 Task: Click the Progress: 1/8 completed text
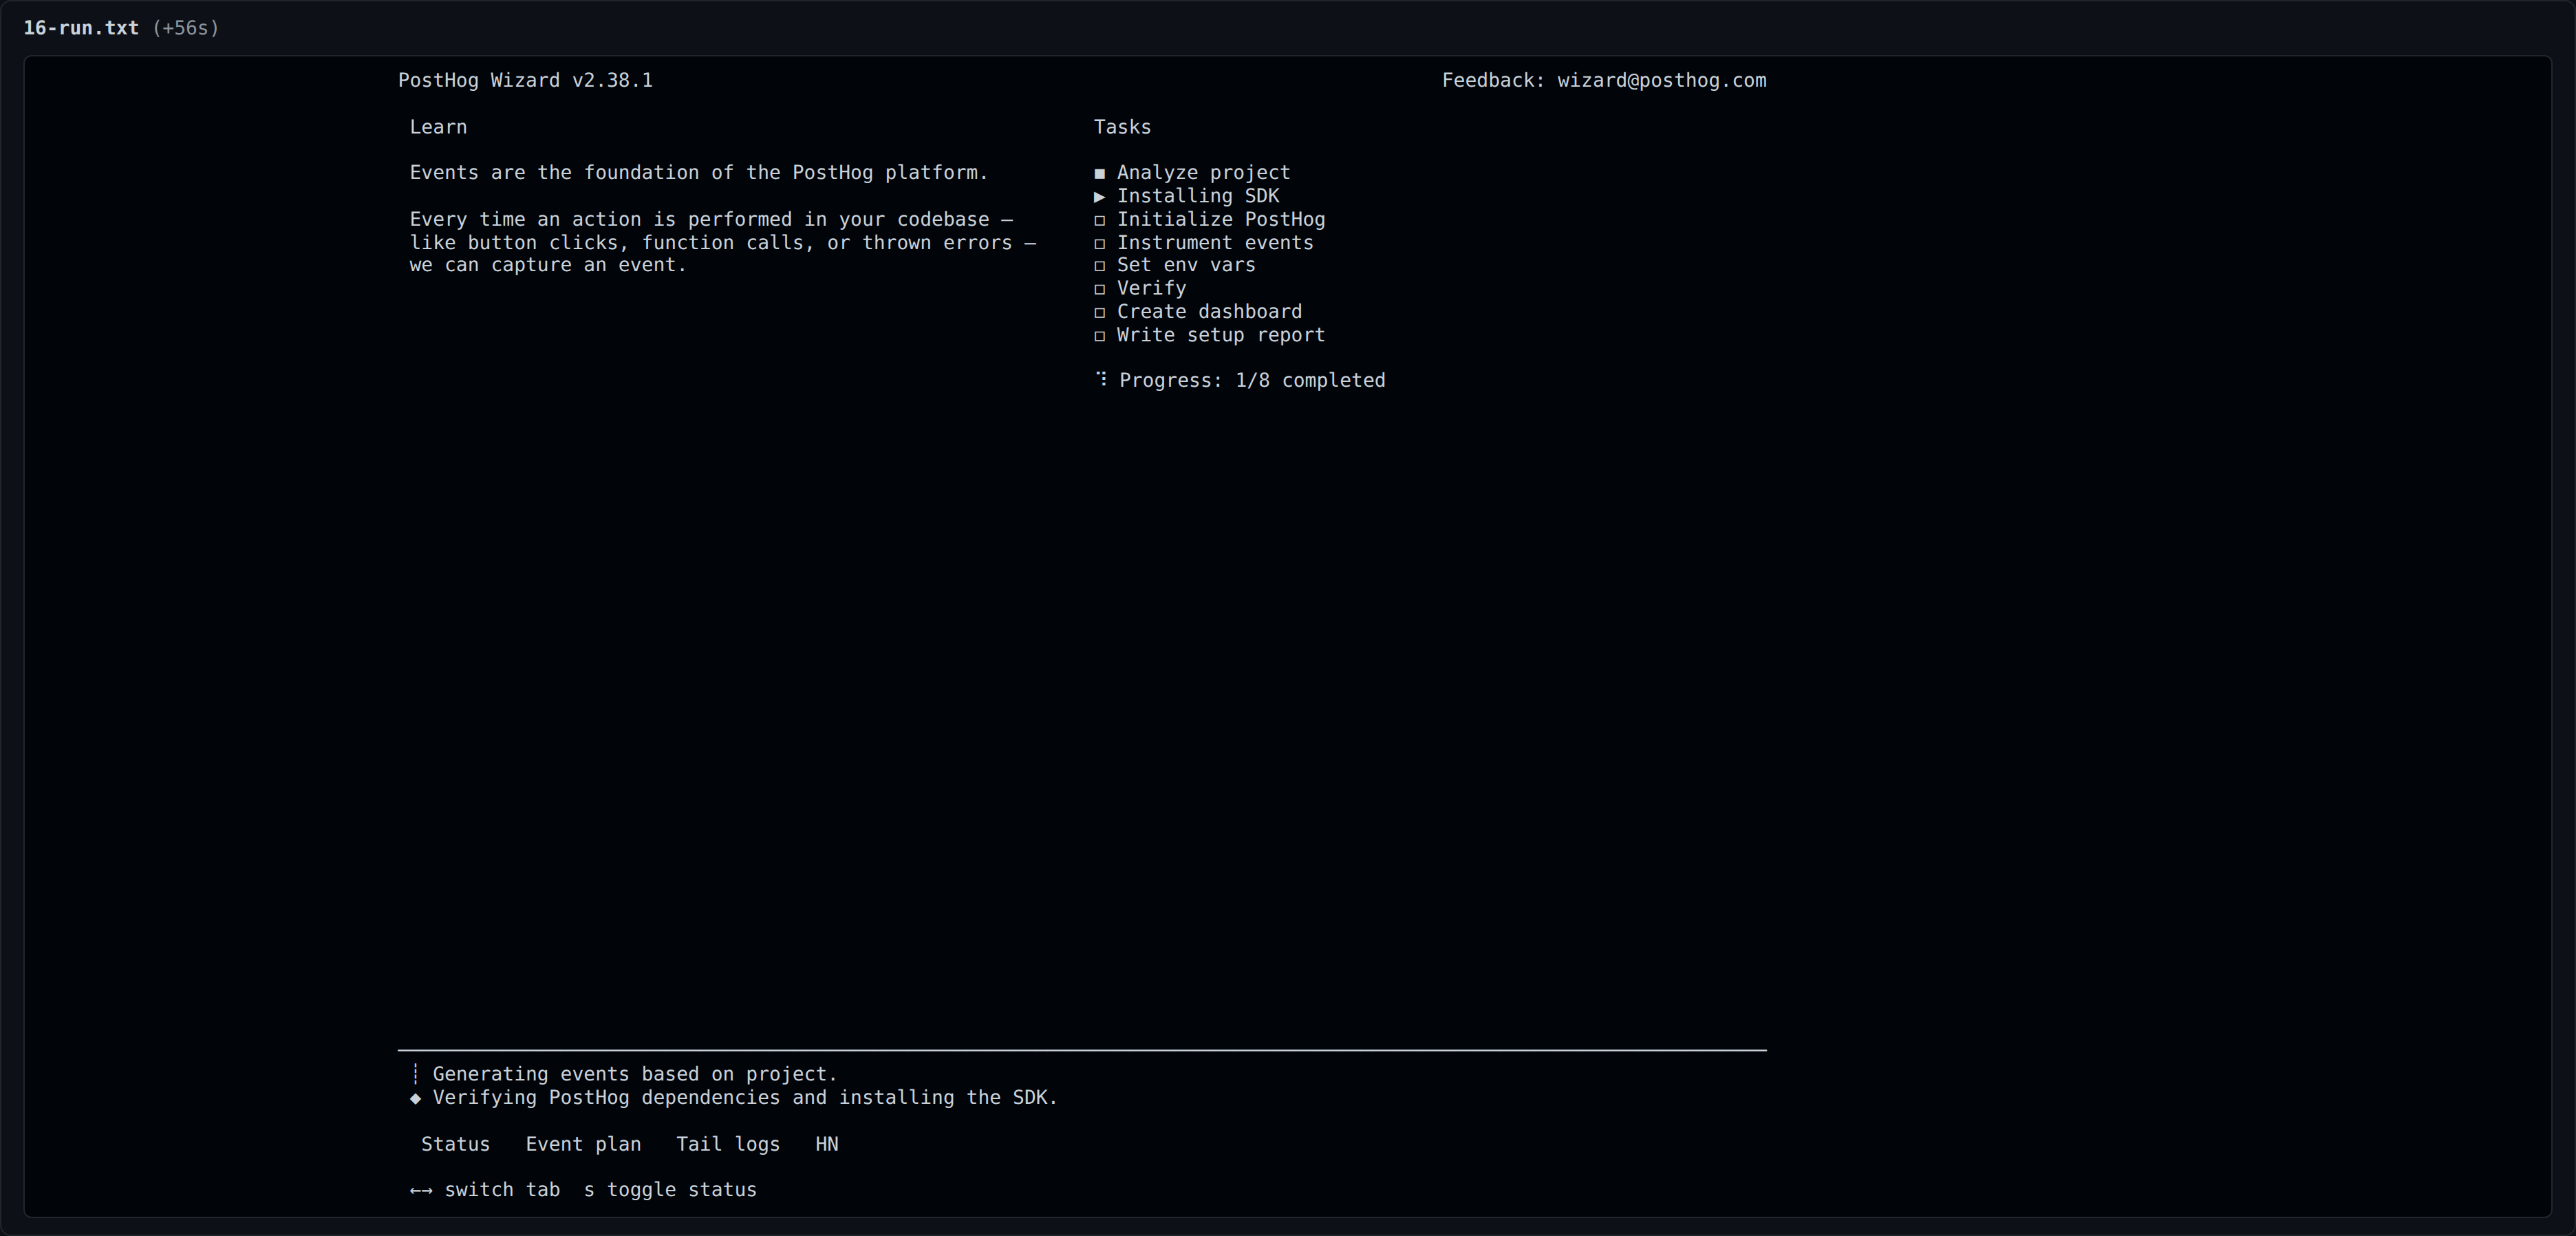(x=1252, y=381)
